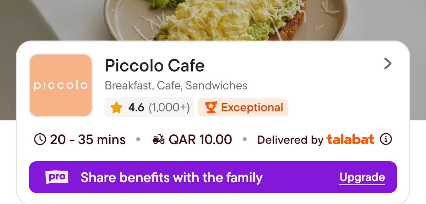Image resolution: width=426 pixels, height=204 pixels.
Task: Tap the Piccolo logo thumbnail
Action: (x=61, y=85)
